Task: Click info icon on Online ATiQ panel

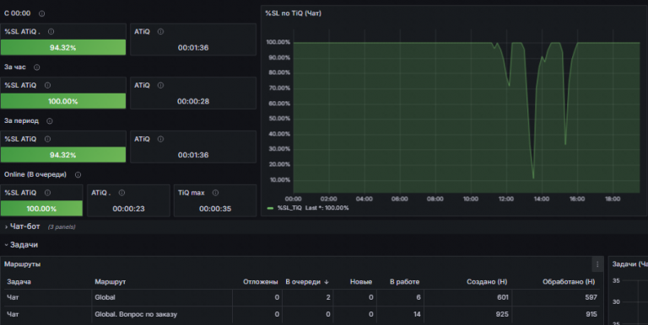Action: 121,193
